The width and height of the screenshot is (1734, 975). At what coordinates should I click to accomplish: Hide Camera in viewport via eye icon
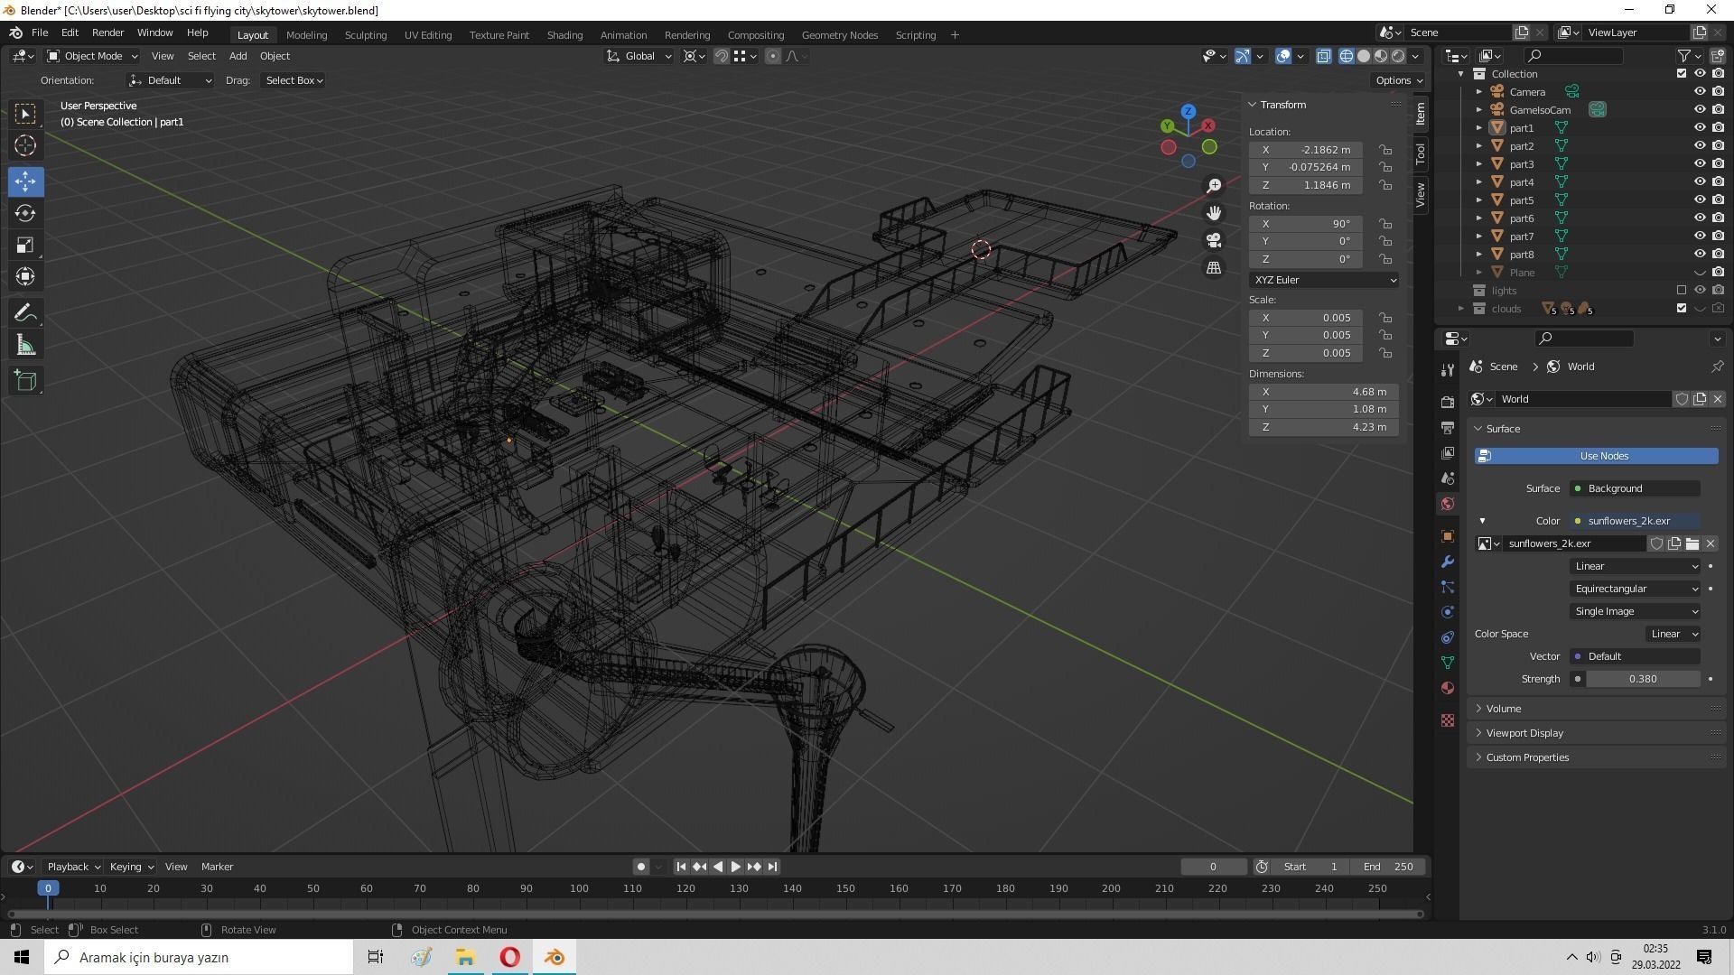[1699, 92]
